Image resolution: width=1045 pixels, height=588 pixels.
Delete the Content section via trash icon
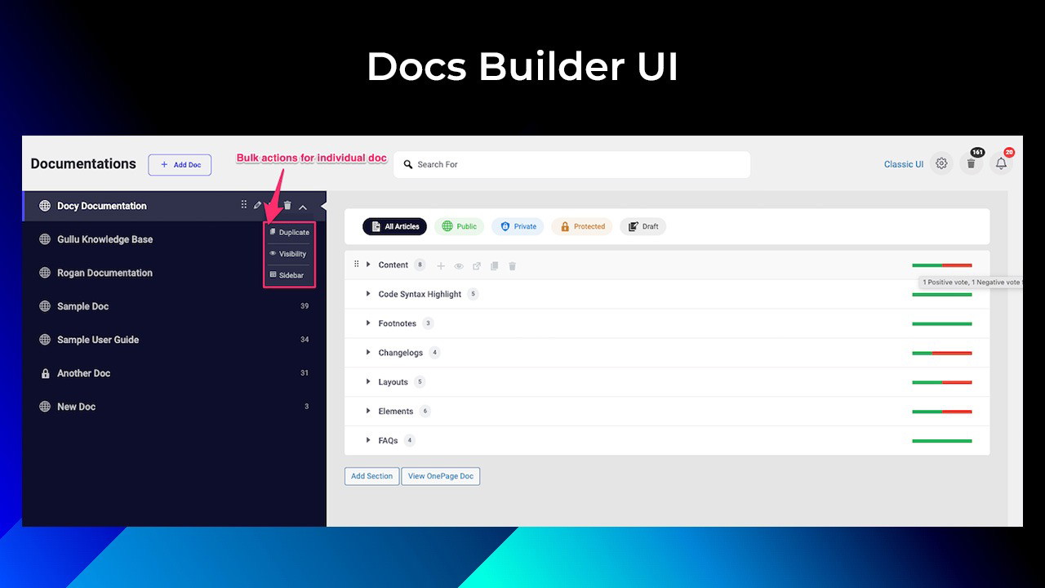[x=513, y=266]
